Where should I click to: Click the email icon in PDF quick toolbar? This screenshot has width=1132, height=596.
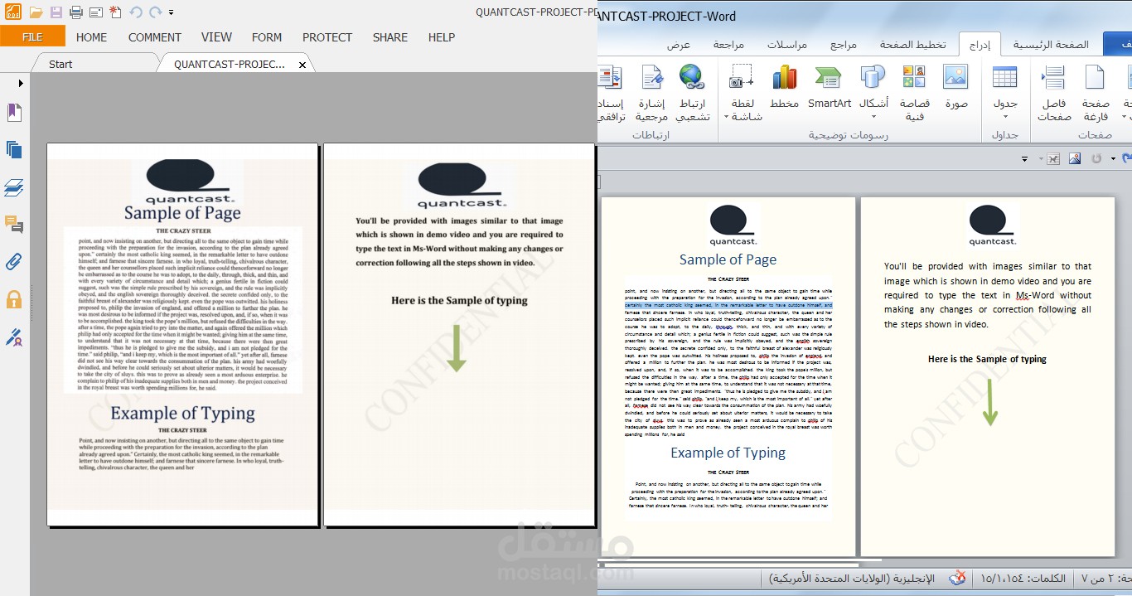click(x=95, y=12)
